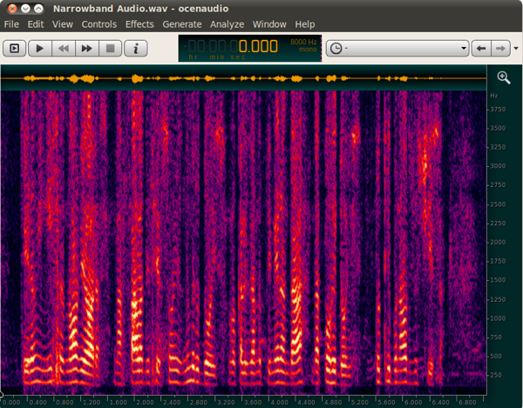Toggle the sidebar panel view icon

click(x=14, y=49)
